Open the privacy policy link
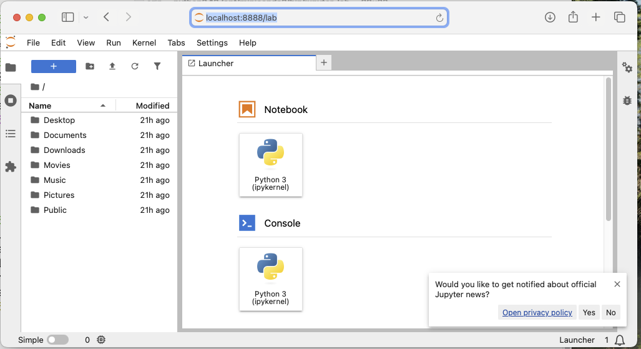Image resolution: width=641 pixels, height=349 pixels. coord(537,312)
